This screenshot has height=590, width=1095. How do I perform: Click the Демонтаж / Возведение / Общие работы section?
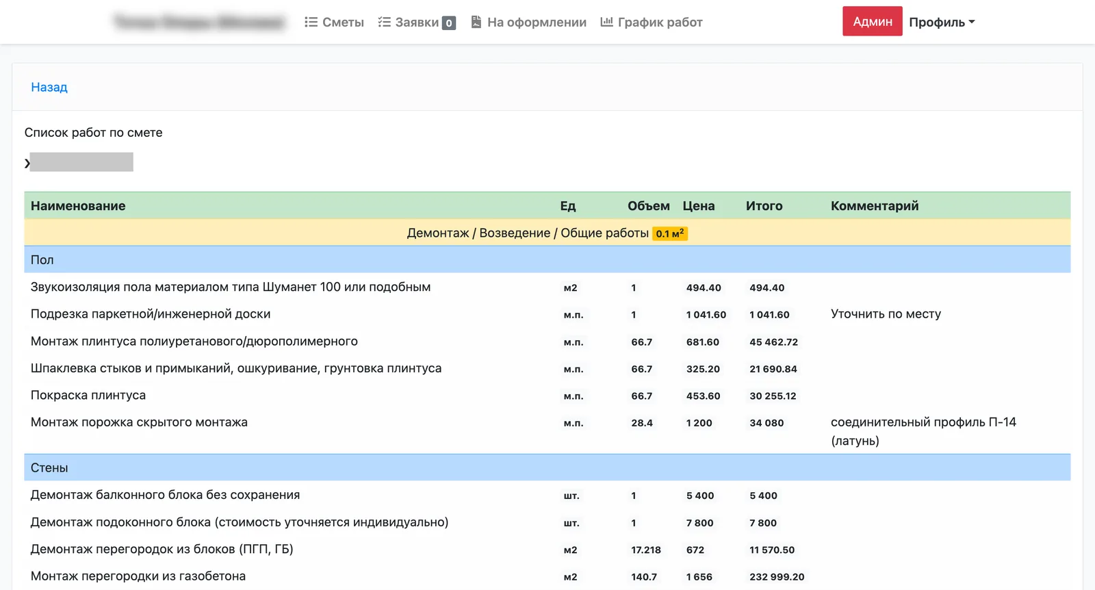pyautogui.click(x=547, y=233)
